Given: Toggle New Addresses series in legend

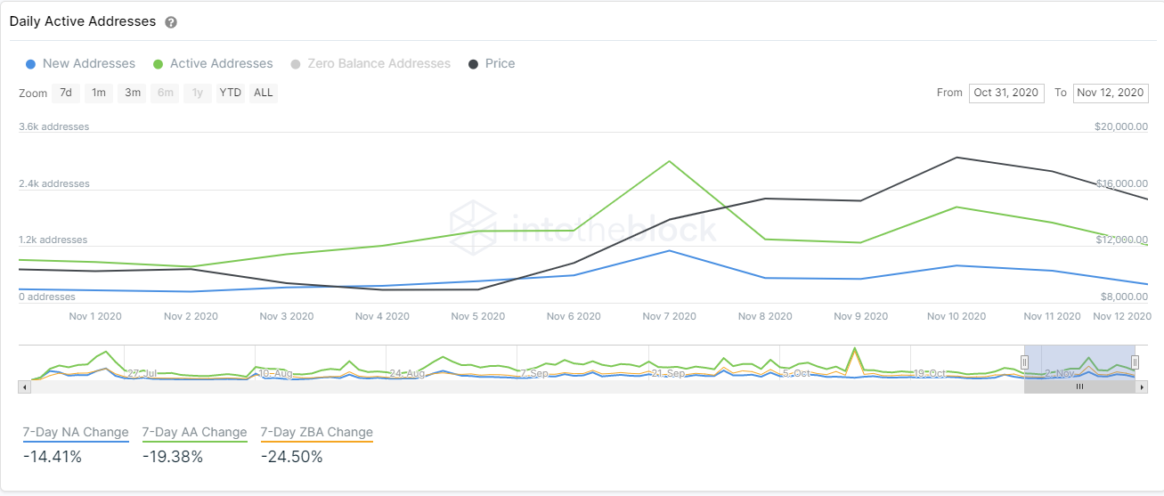Looking at the screenshot, I should click(x=81, y=64).
